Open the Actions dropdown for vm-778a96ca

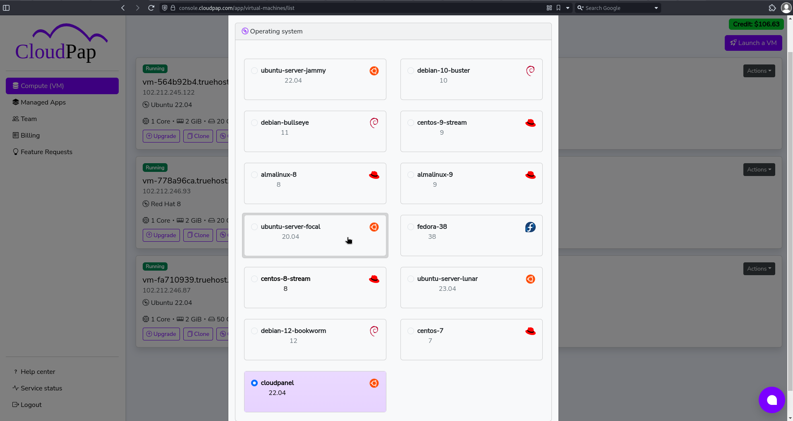(x=759, y=169)
